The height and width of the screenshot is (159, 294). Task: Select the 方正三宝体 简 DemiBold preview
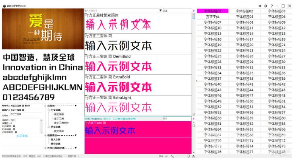coord(138,64)
